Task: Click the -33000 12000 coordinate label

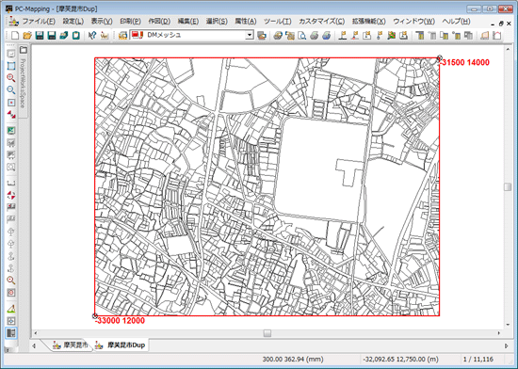Action: click(121, 320)
